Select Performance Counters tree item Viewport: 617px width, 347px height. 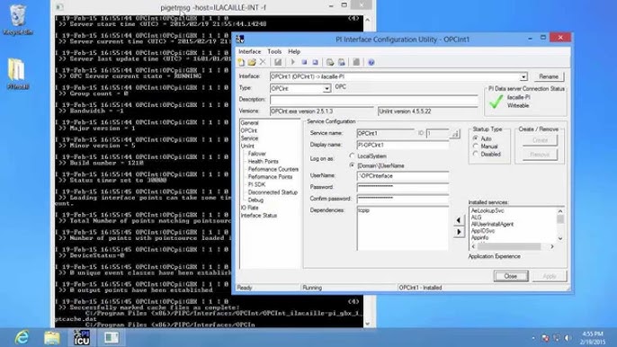click(273, 169)
